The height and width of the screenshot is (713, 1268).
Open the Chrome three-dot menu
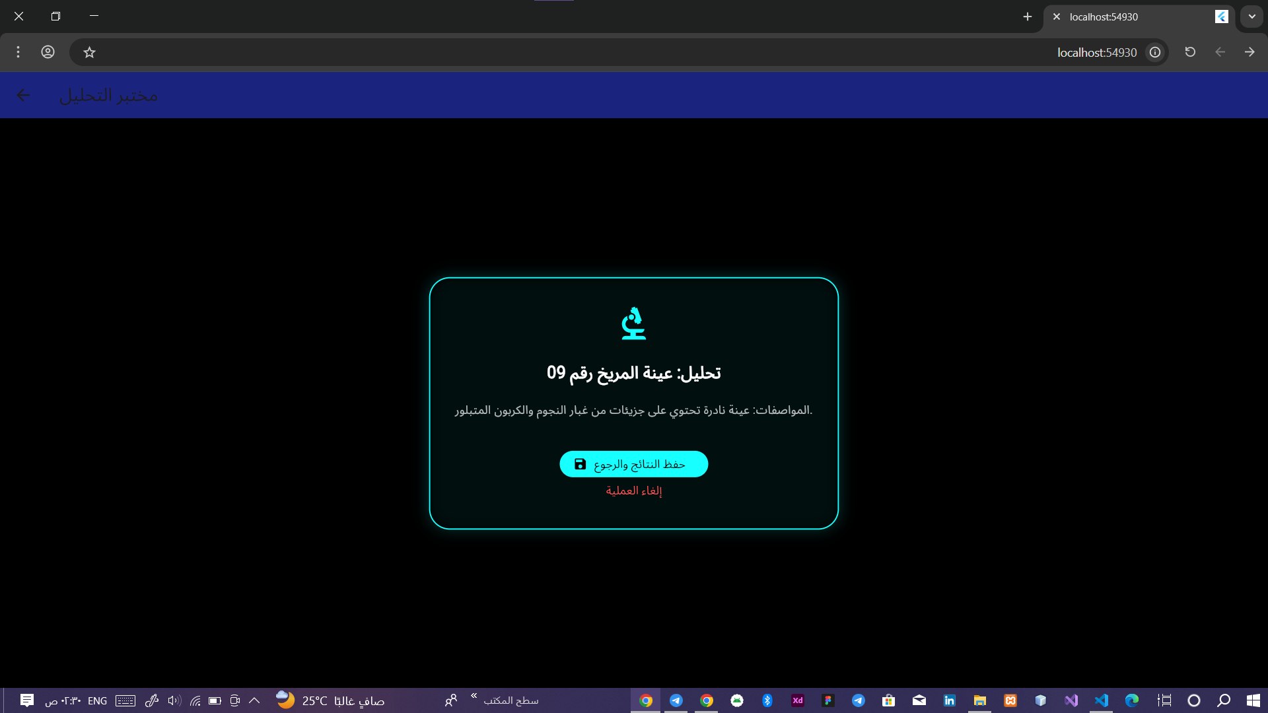click(18, 52)
